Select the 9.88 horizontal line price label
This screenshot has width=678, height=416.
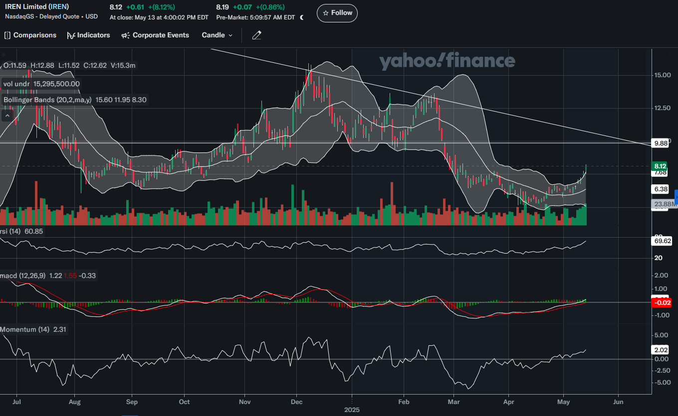coord(661,143)
